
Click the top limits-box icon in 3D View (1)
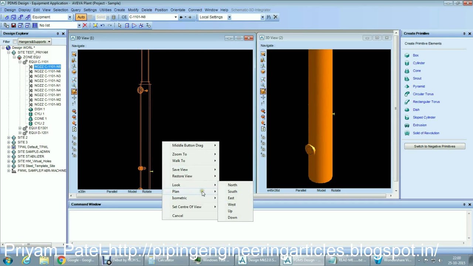(x=74, y=54)
